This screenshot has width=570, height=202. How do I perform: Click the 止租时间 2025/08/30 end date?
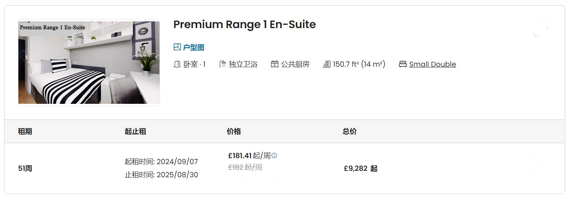162,175
